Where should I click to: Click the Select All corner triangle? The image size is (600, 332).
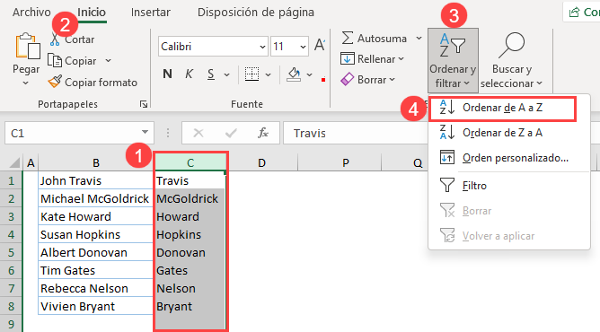pyautogui.click(x=14, y=162)
